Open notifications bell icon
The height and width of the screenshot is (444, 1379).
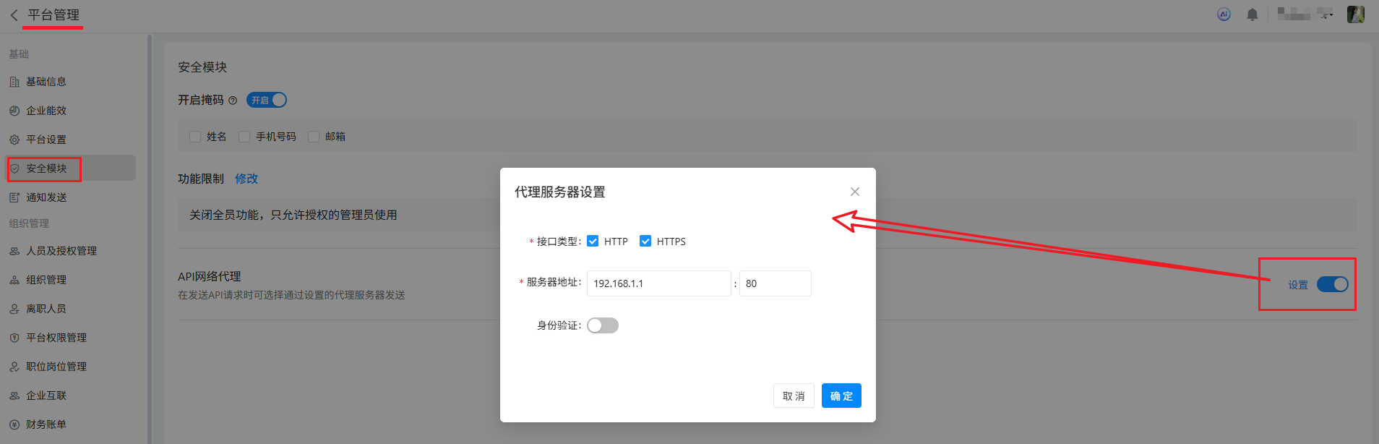pyautogui.click(x=1253, y=14)
